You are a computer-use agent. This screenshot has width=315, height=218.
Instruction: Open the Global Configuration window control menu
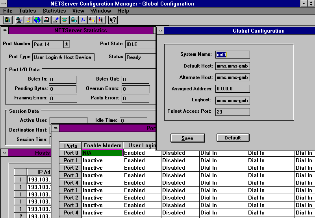pos(160,31)
